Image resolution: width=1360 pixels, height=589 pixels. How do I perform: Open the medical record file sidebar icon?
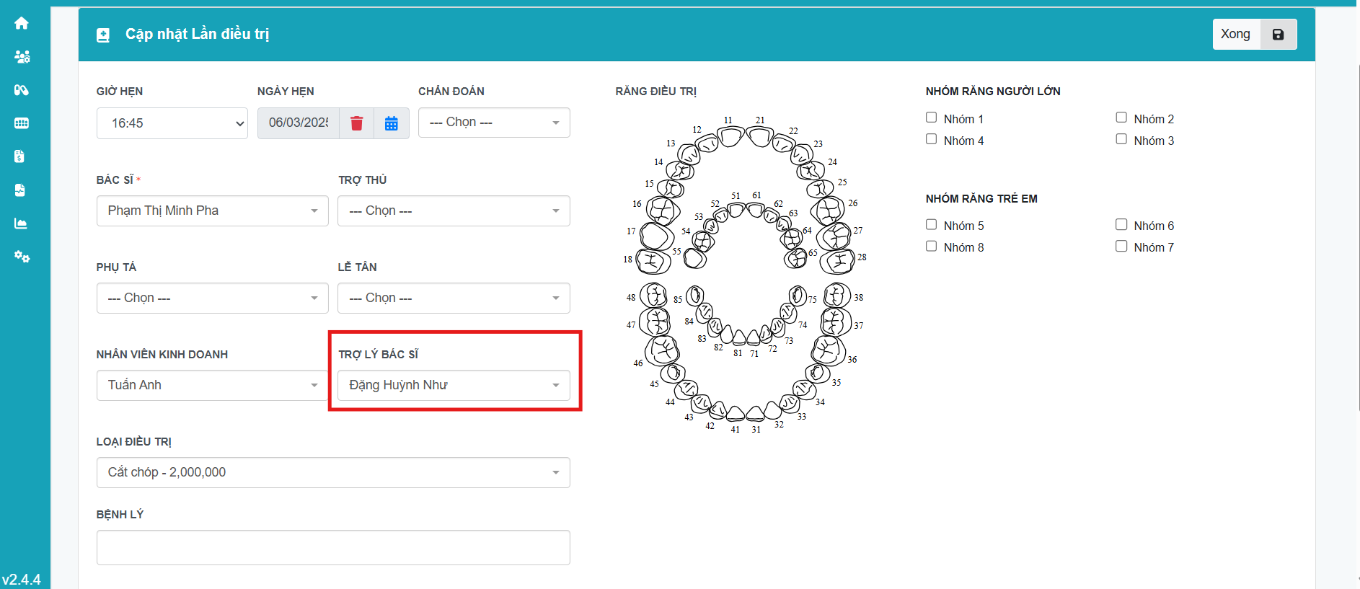point(20,190)
